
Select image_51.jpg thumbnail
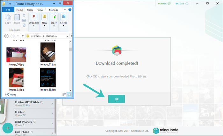point(48,52)
